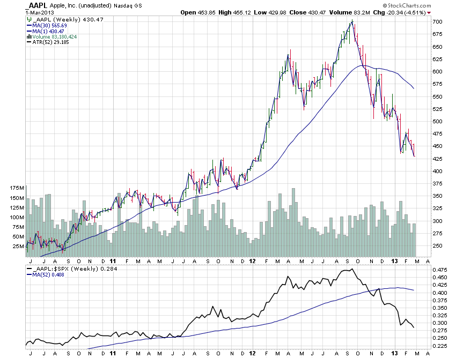Screen dimensions: 456x358
Task: Click the 0.350 ratio axis label
Action: 440,308
